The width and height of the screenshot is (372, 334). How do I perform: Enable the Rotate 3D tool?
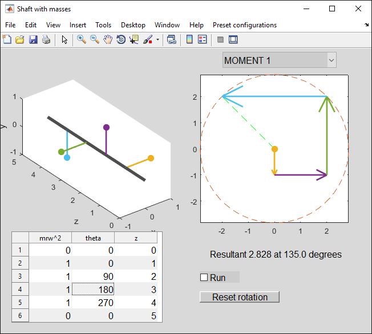121,40
